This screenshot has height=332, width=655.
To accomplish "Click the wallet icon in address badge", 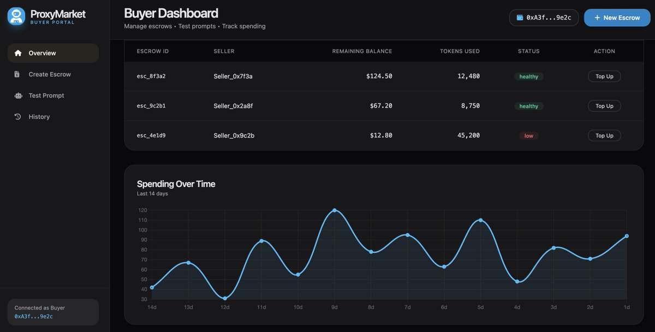I will click(x=520, y=17).
